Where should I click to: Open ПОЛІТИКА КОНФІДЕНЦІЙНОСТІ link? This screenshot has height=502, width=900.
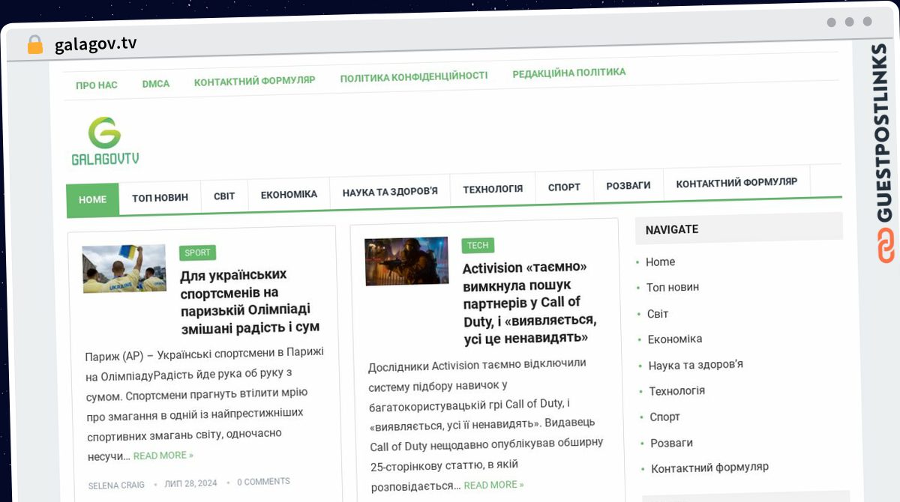[414, 76]
